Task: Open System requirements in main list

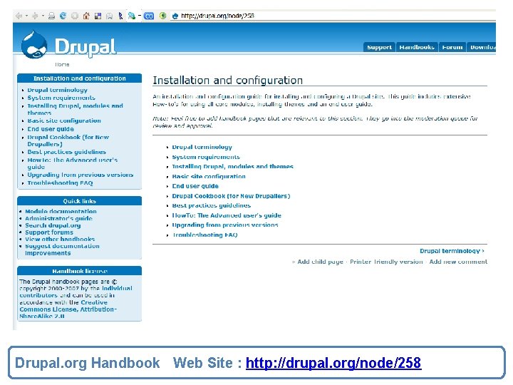Action: click(x=206, y=157)
